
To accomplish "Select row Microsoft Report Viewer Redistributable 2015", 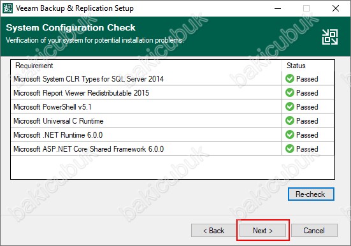I will (x=173, y=92).
